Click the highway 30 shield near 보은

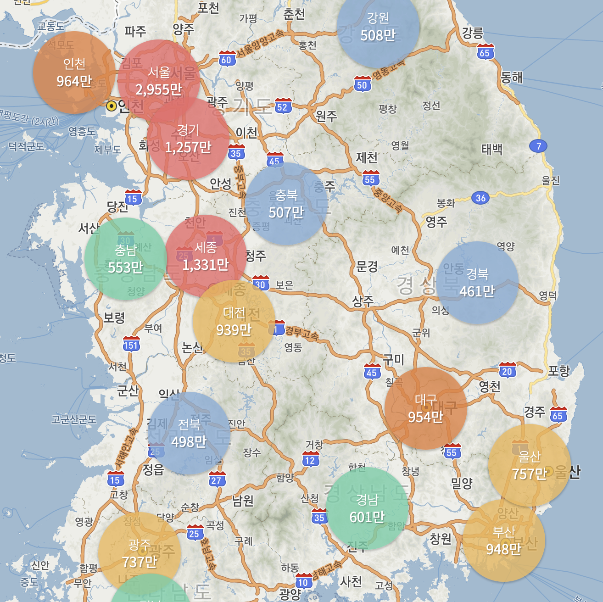click(x=261, y=283)
